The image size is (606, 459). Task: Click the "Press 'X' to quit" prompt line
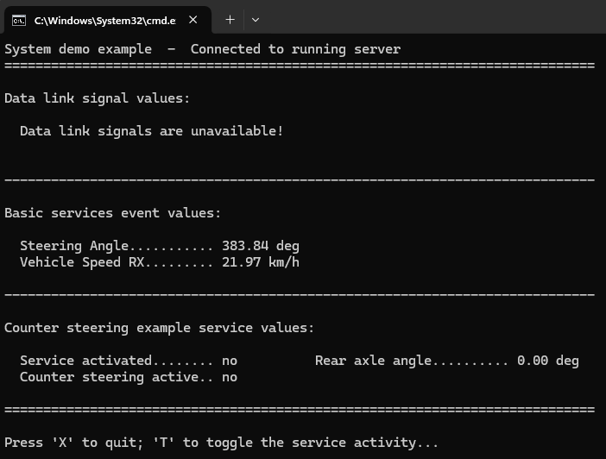point(221,443)
